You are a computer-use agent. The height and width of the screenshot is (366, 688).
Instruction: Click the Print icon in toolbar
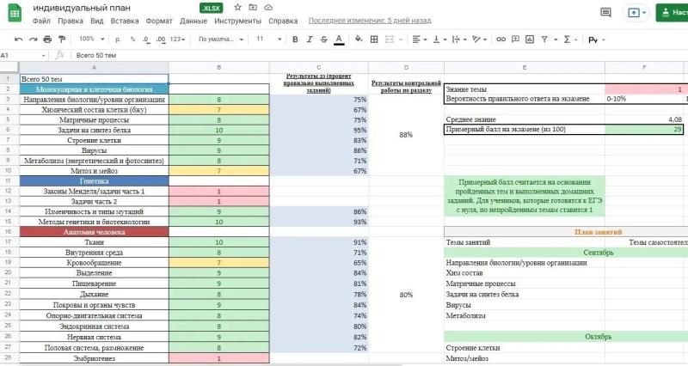[x=47, y=40]
